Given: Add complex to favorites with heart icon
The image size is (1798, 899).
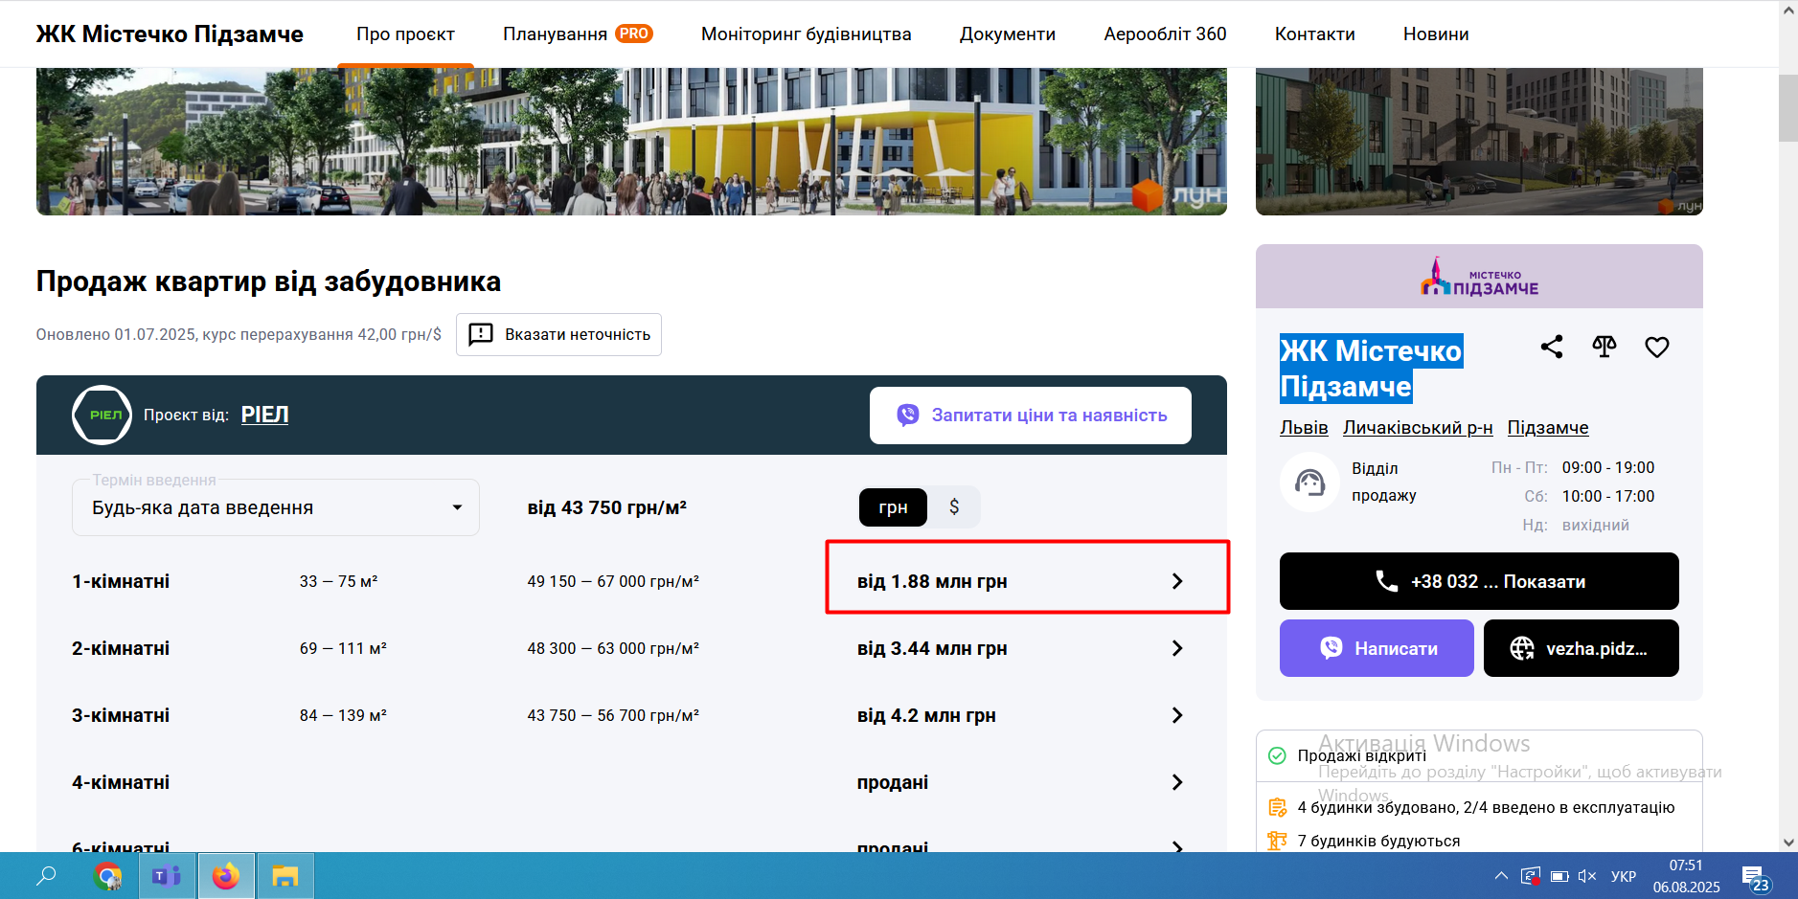Looking at the screenshot, I should pyautogui.click(x=1657, y=347).
